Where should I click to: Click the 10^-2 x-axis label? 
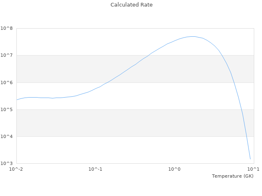[16, 169]
